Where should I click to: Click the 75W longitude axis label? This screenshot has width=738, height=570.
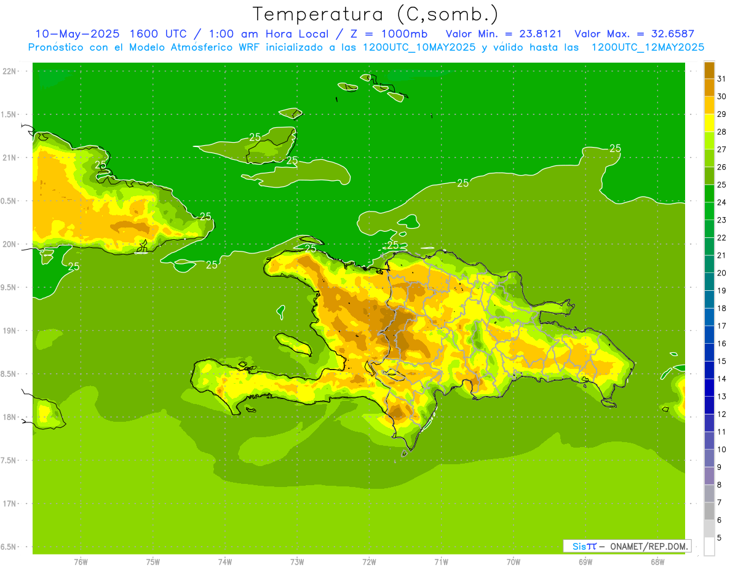click(x=153, y=562)
